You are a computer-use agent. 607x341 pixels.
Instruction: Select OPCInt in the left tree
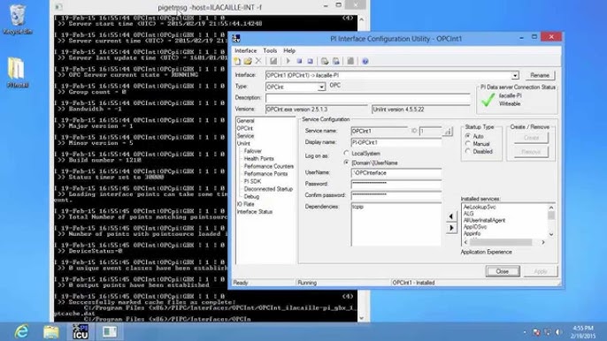244,128
